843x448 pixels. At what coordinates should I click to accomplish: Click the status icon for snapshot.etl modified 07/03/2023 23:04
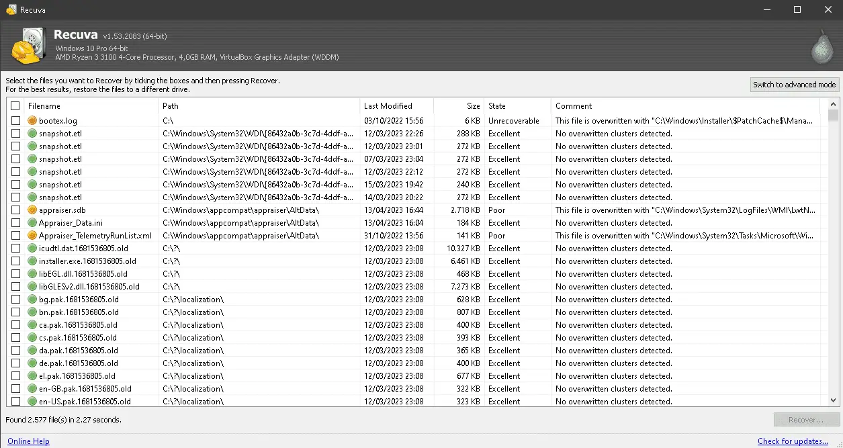click(x=32, y=159)
